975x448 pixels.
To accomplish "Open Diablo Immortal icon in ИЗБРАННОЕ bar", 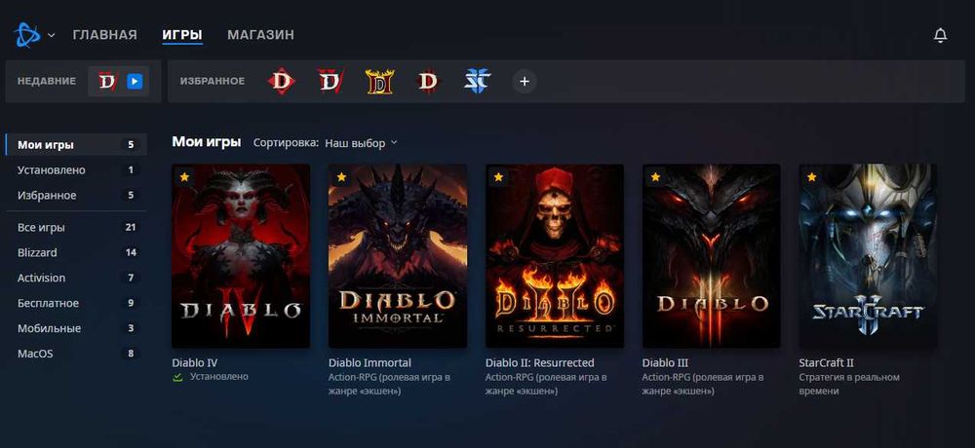I will point(282,82).
